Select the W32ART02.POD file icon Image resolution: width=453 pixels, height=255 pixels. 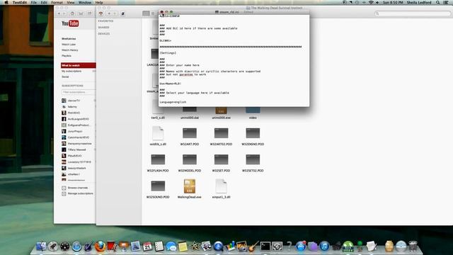221,133
